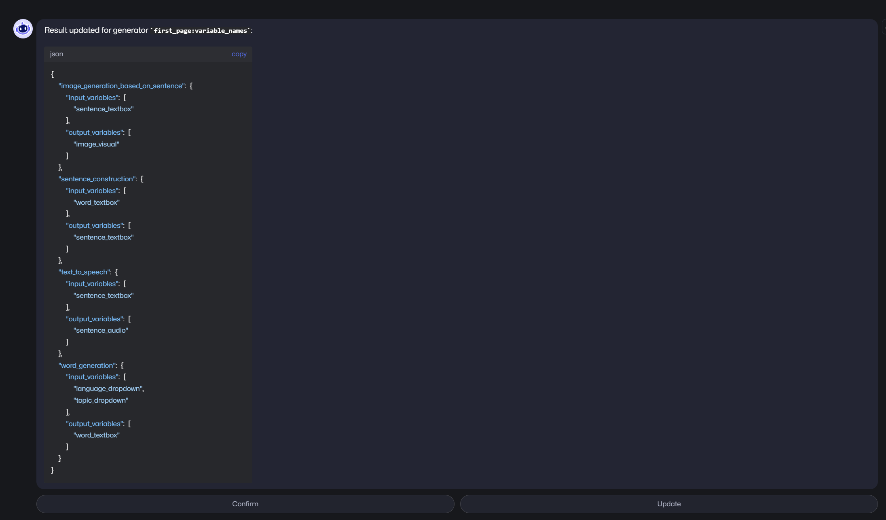Copy the JSON code block
The height and width of the screenshot is (520, 886).
239,54
